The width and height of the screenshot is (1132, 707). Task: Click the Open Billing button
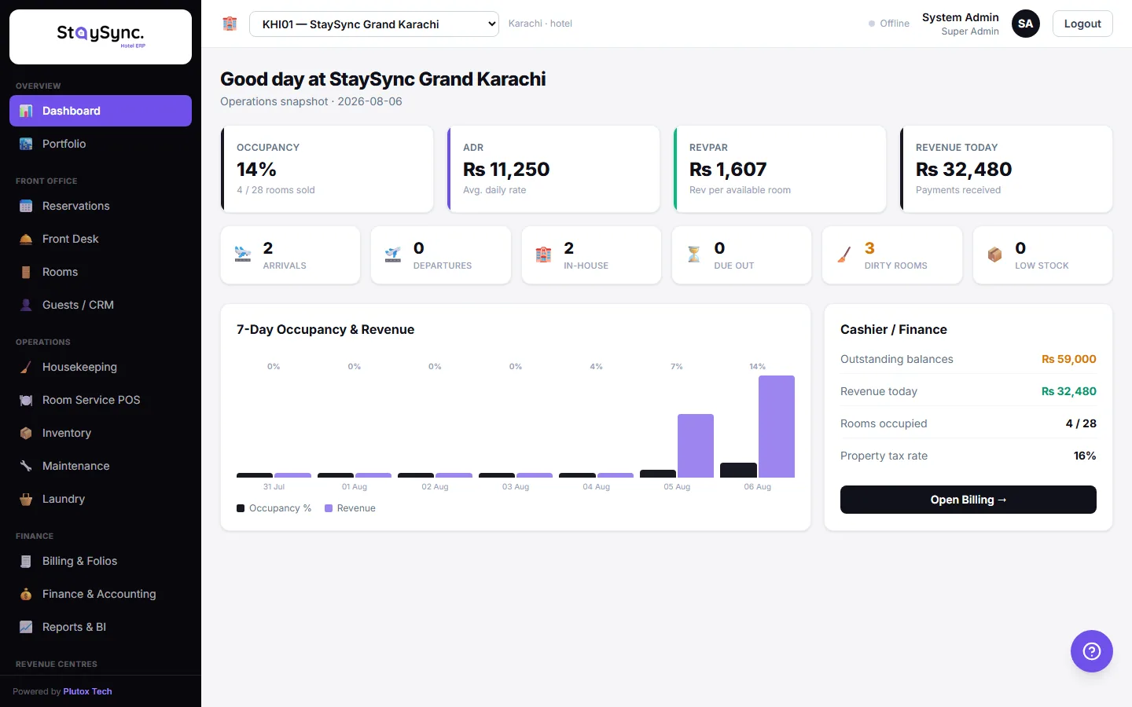968,500
